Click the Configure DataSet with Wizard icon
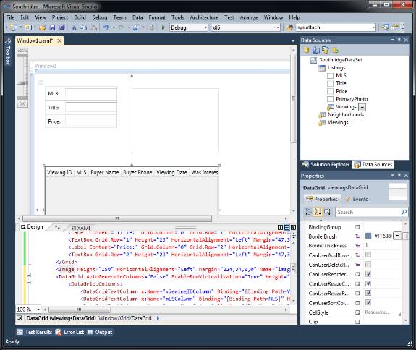This screenshot has width=416, height=350. click(x=326, y=50)
